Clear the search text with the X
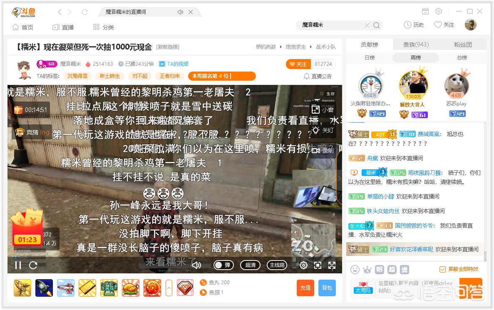The image size is (494, 310). [367, 25]
